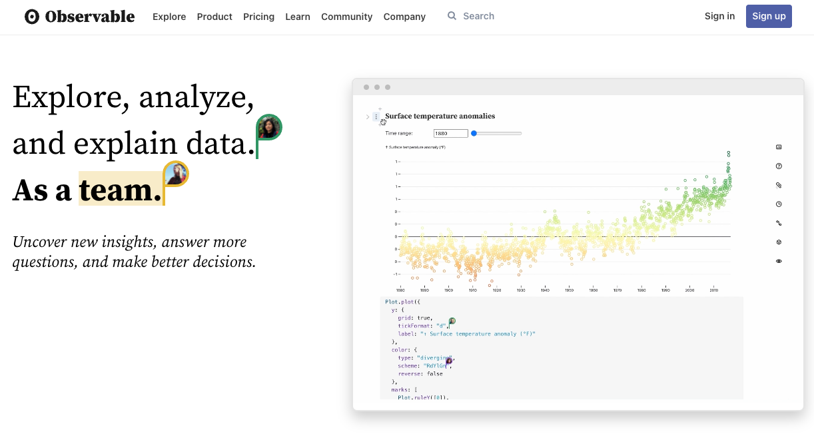The height and width of the screenshot is (440, 814).
Task: Open the Community menu
Action: tap(346, 17)
